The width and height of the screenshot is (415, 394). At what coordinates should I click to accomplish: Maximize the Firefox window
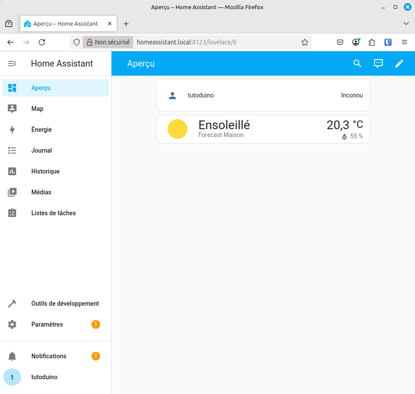pos(395,7)
